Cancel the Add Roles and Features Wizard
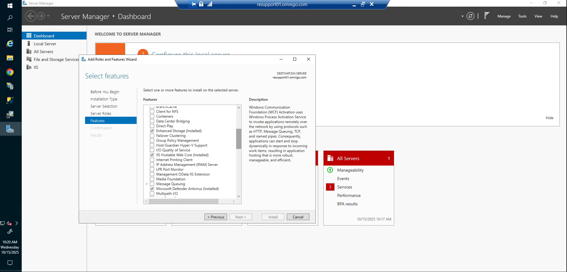The image size is (567, 272). click(x=298, y=217)
